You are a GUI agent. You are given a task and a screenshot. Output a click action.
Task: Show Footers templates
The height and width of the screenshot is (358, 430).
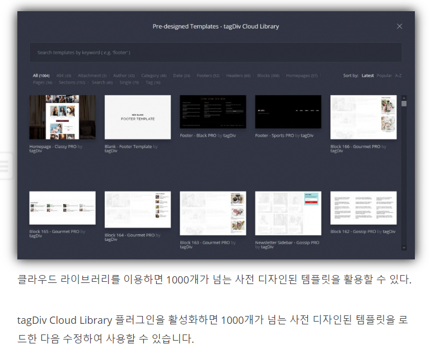208,76
